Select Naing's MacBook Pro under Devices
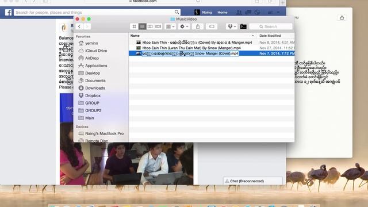 point(101,133)
